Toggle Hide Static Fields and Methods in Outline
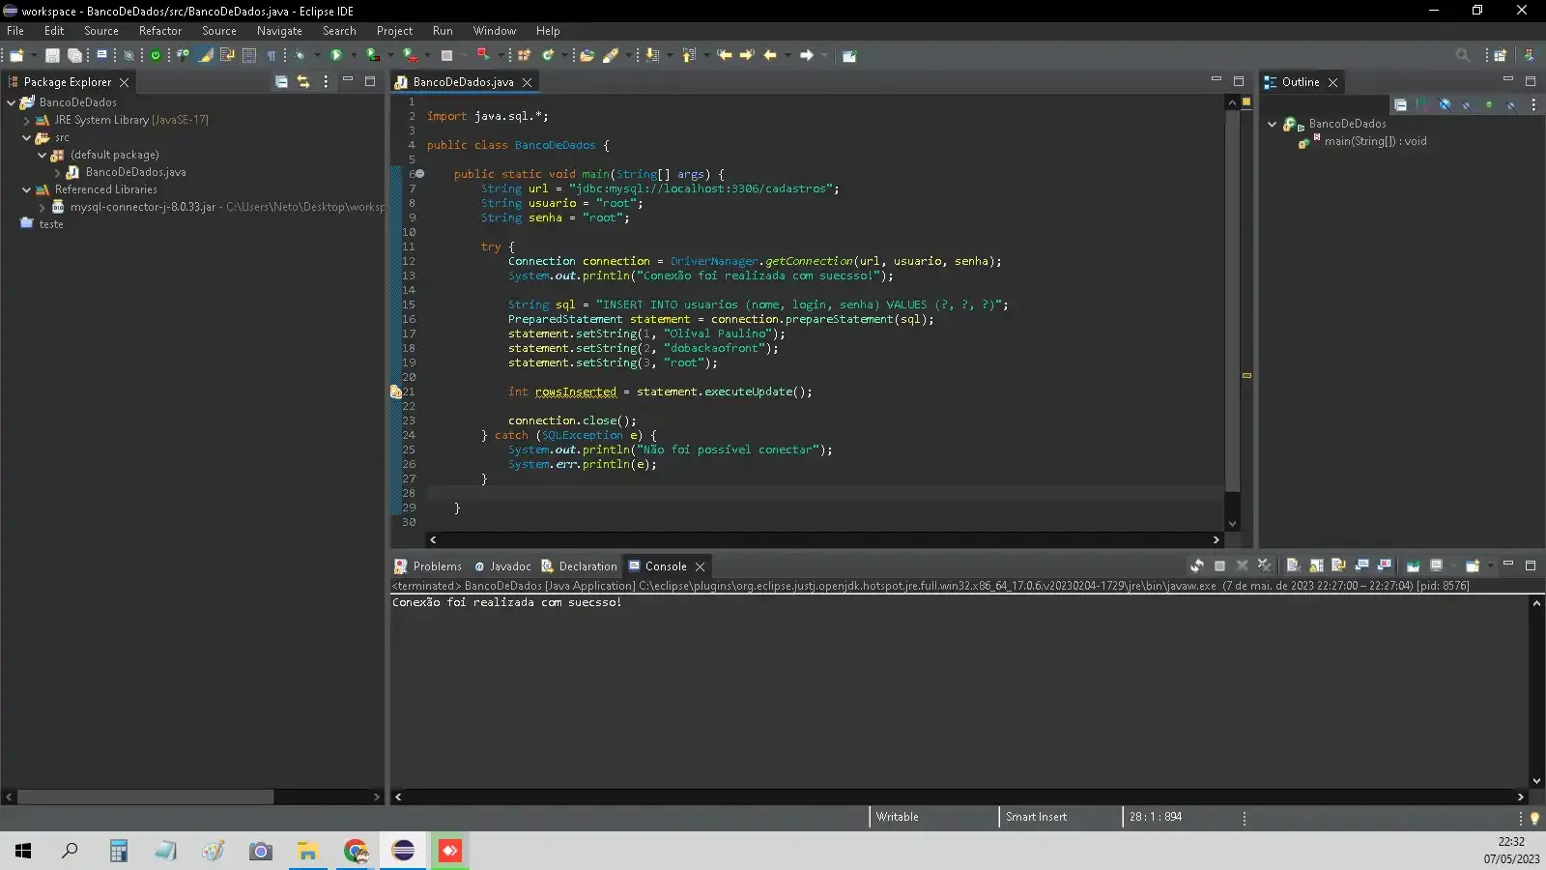This screenshot has height=870, width=1546. (1467, 104)
